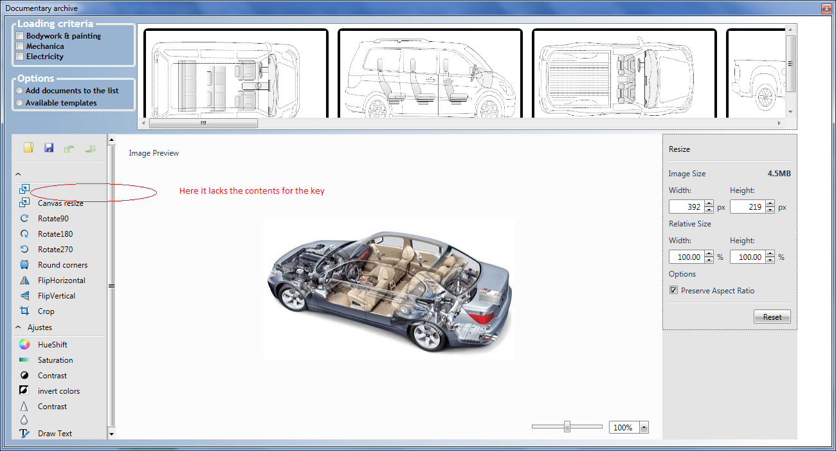Check the Electricity checkbox
Screen dimensions: 836x451
[21, 57]
